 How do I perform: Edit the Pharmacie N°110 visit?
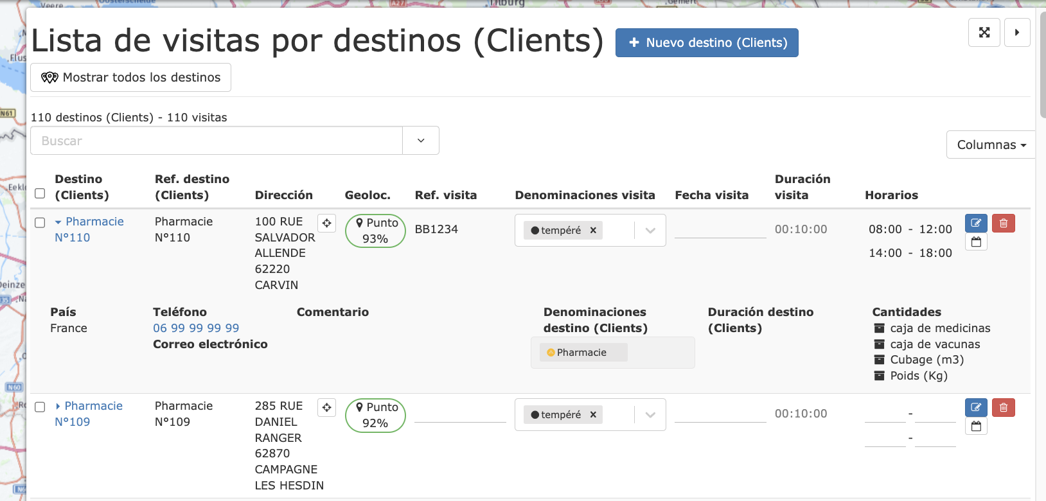pos(976,223)
